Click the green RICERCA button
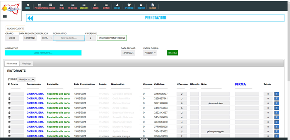The width and height of the screenshot is (290, 140). [172, 53]
